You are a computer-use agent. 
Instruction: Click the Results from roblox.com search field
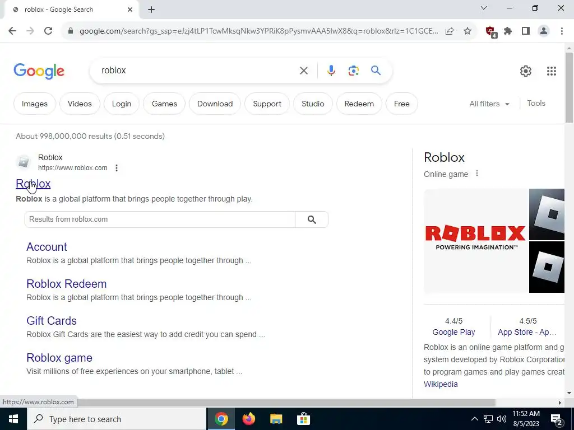160,219
